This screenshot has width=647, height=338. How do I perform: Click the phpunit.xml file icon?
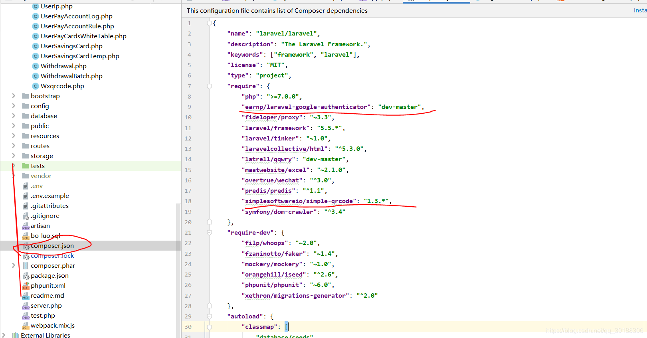[26, 286]
